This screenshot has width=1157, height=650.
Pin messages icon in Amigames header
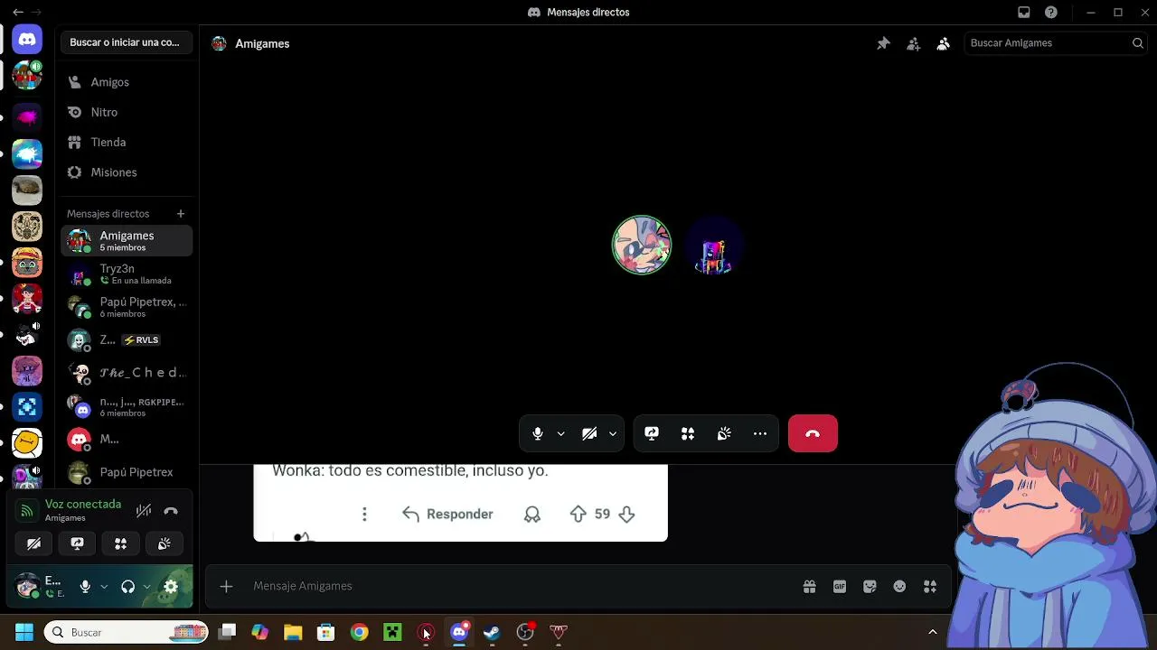coord(883,43)
